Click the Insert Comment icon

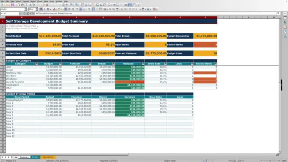pos(118,5)
